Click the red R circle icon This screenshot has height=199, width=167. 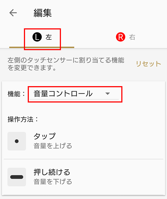tap(120, 37)
